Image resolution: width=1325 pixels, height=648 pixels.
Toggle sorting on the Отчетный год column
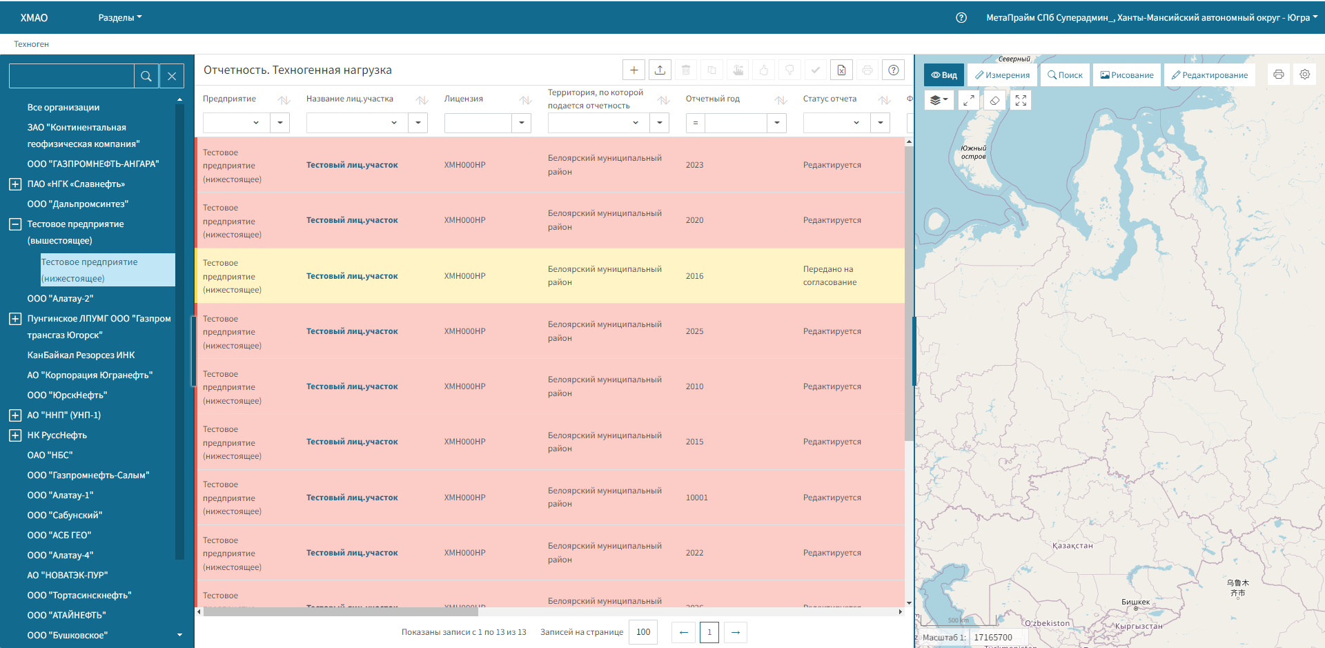781,100
